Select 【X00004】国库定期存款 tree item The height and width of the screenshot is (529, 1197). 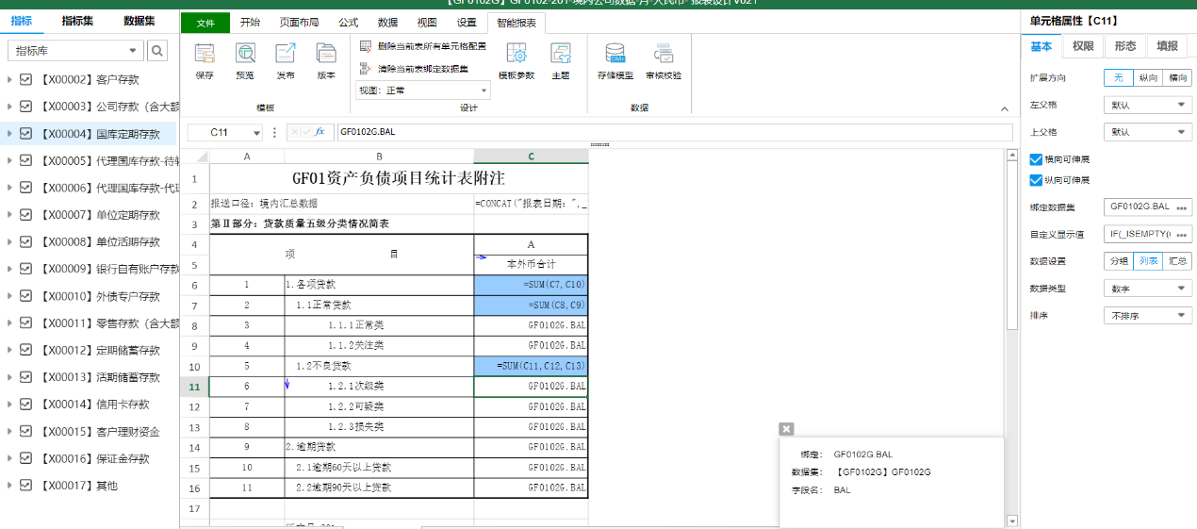89,134
